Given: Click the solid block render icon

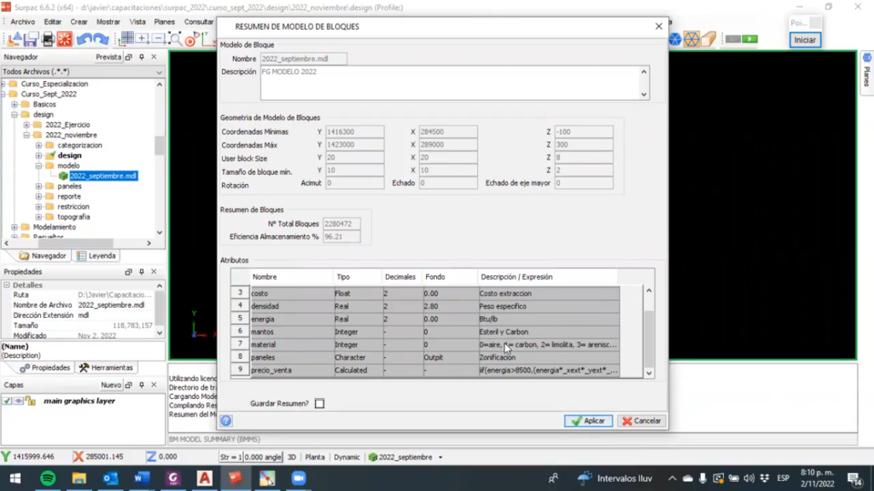Looking at the screenshot, I should point(708,39).
